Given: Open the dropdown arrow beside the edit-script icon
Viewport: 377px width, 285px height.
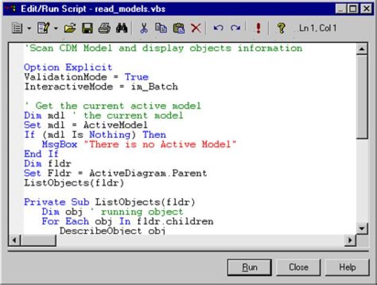Looking at the screenshot, I should [x=56, y=28].
